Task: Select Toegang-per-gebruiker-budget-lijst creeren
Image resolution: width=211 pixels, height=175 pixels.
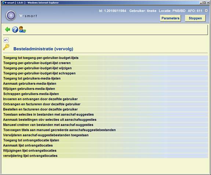Action: click(x=105, y=63)
